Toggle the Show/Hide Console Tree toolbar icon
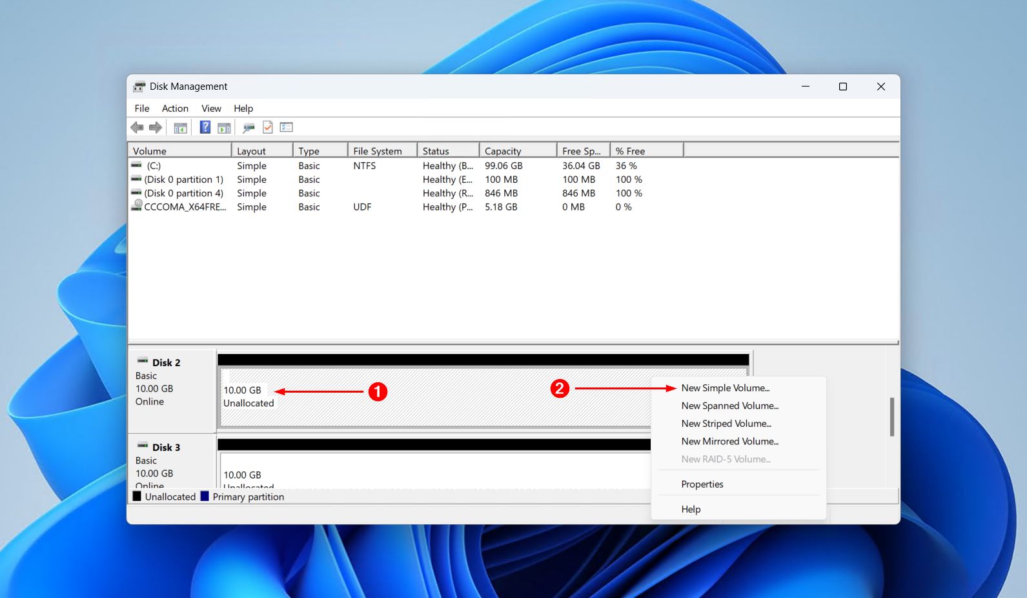This screenshot has width=1027, height=598. (180, 128)
